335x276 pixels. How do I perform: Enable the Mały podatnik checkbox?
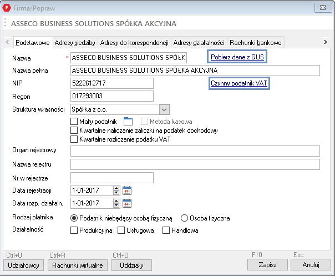(x=74, y=122)
